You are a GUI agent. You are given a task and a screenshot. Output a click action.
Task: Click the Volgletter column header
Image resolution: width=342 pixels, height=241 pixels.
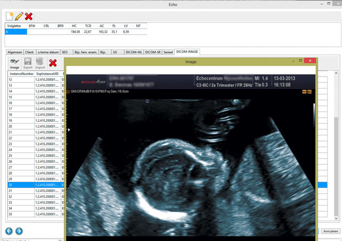pyautogui.click(x=14, y=26)
